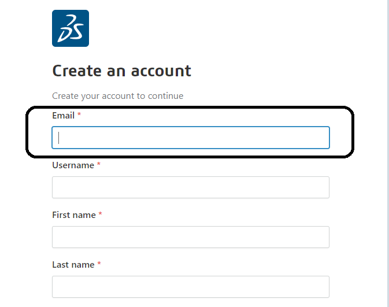Screen dimensions: 389x307
Task: Click the Dassault Systèmes 3DS logo
Action: click(71, 28)
